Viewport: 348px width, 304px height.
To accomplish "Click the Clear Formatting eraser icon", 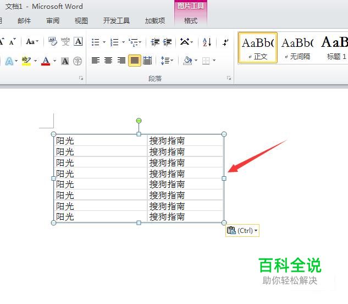I will (x=53, y=42).
